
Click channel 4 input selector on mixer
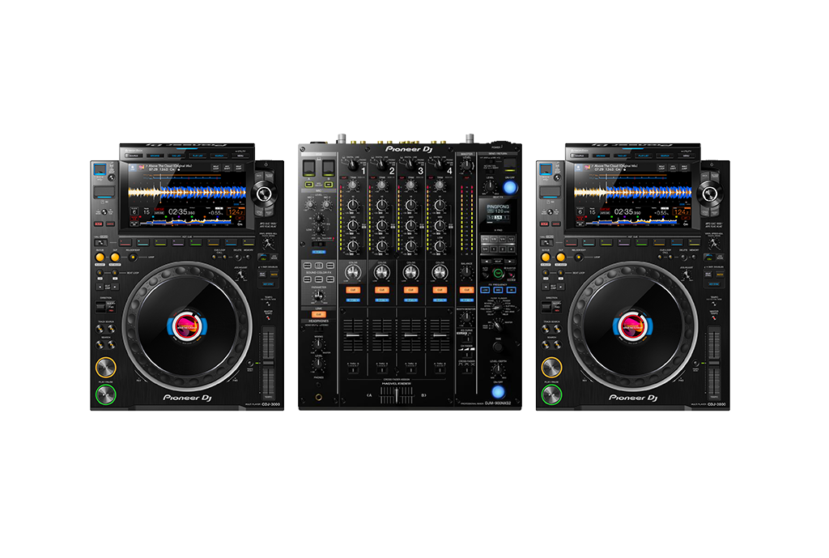pos(439,164)
